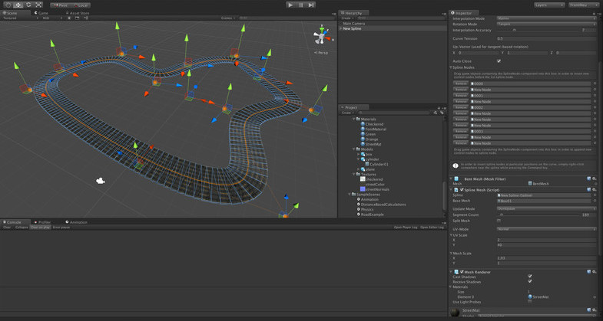Open the Profiler tab
603x321 pixels.
pyautogui.click(x=43, y=222)
